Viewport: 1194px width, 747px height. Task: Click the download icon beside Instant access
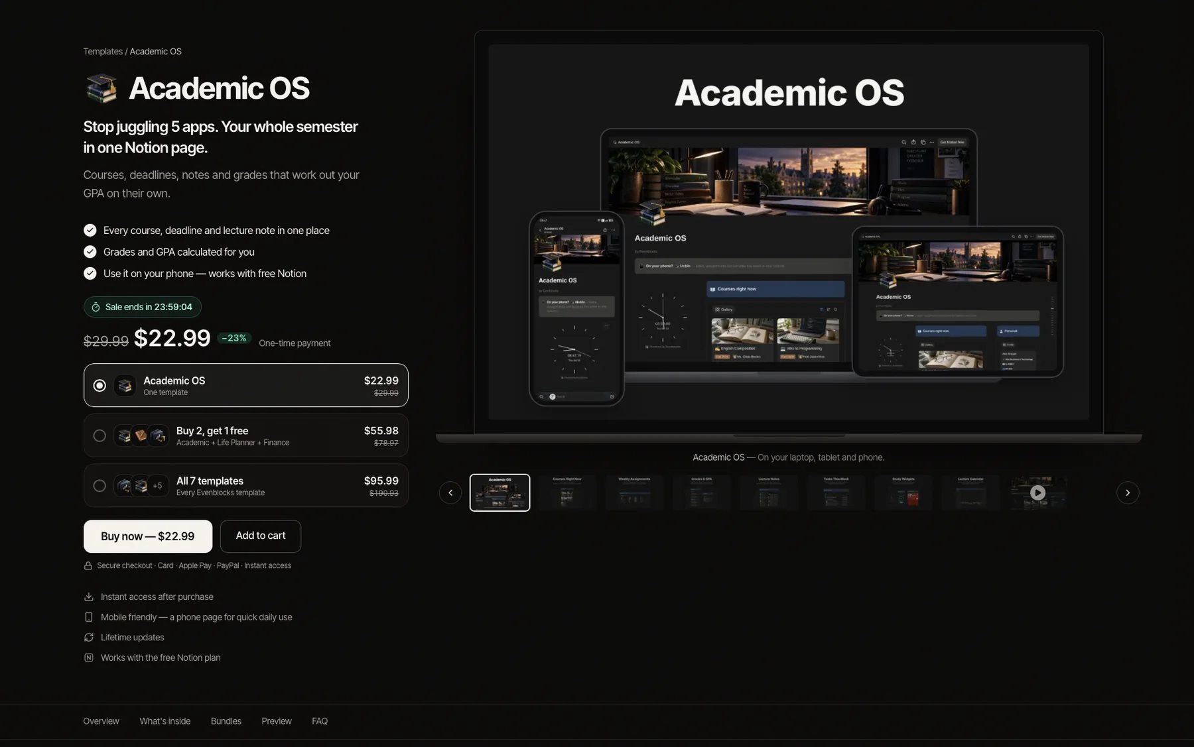89,597
